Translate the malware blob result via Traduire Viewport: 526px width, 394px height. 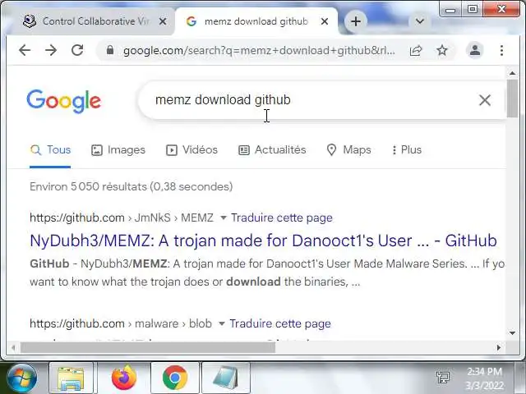pyautogui.click(x=280, y=323)
